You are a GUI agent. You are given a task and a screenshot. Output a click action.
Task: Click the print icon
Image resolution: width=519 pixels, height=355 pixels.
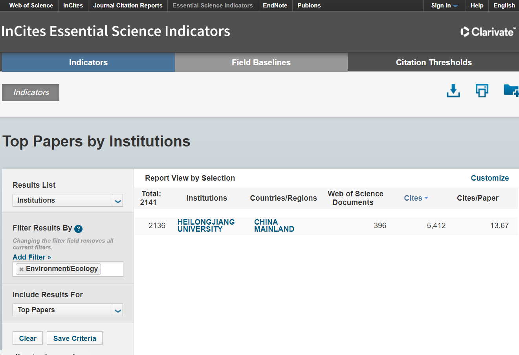tap(482, 91)
